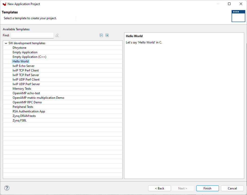The width and height of the screenshot is (247, 195).
Task: Collapse SW development templates chevron
Action: pyautogui.click(x=6, y=43)
